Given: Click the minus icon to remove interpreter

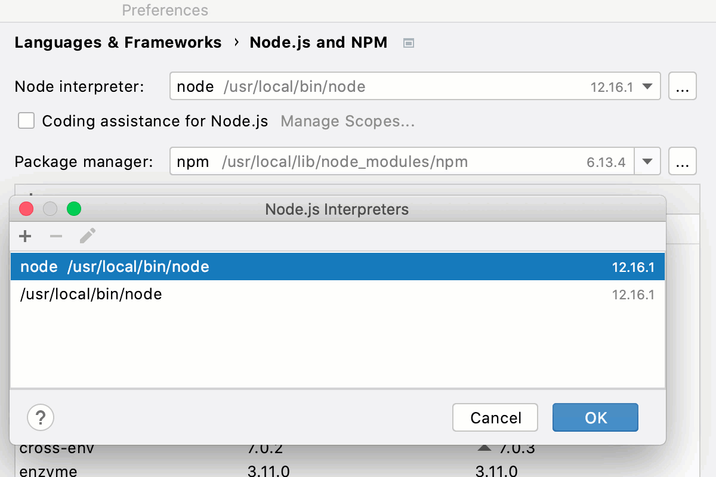Looking at the screenshot, I should (55, 236).
